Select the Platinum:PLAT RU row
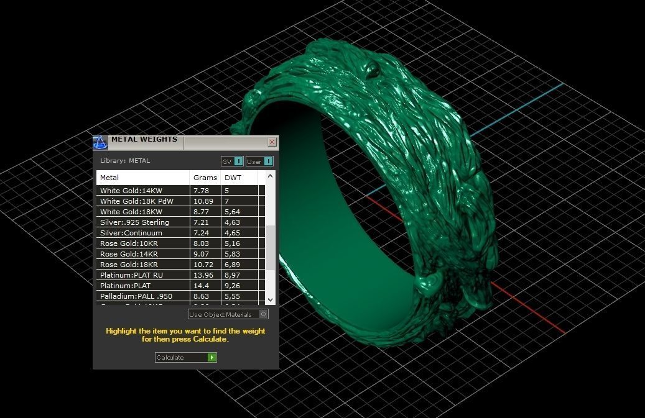This screenshot has height=418, width=645. (x=180, y=275)
